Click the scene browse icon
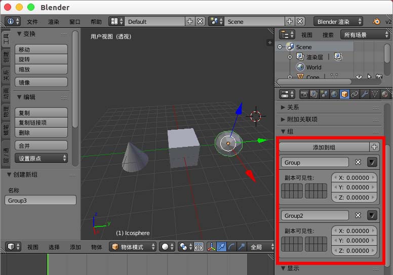 coord(216,22)
